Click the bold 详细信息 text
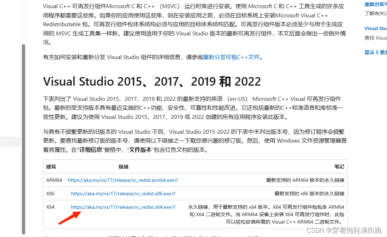The width and height of the screenshot is (387, 237). pyautogui.click(x=91, y=150)
